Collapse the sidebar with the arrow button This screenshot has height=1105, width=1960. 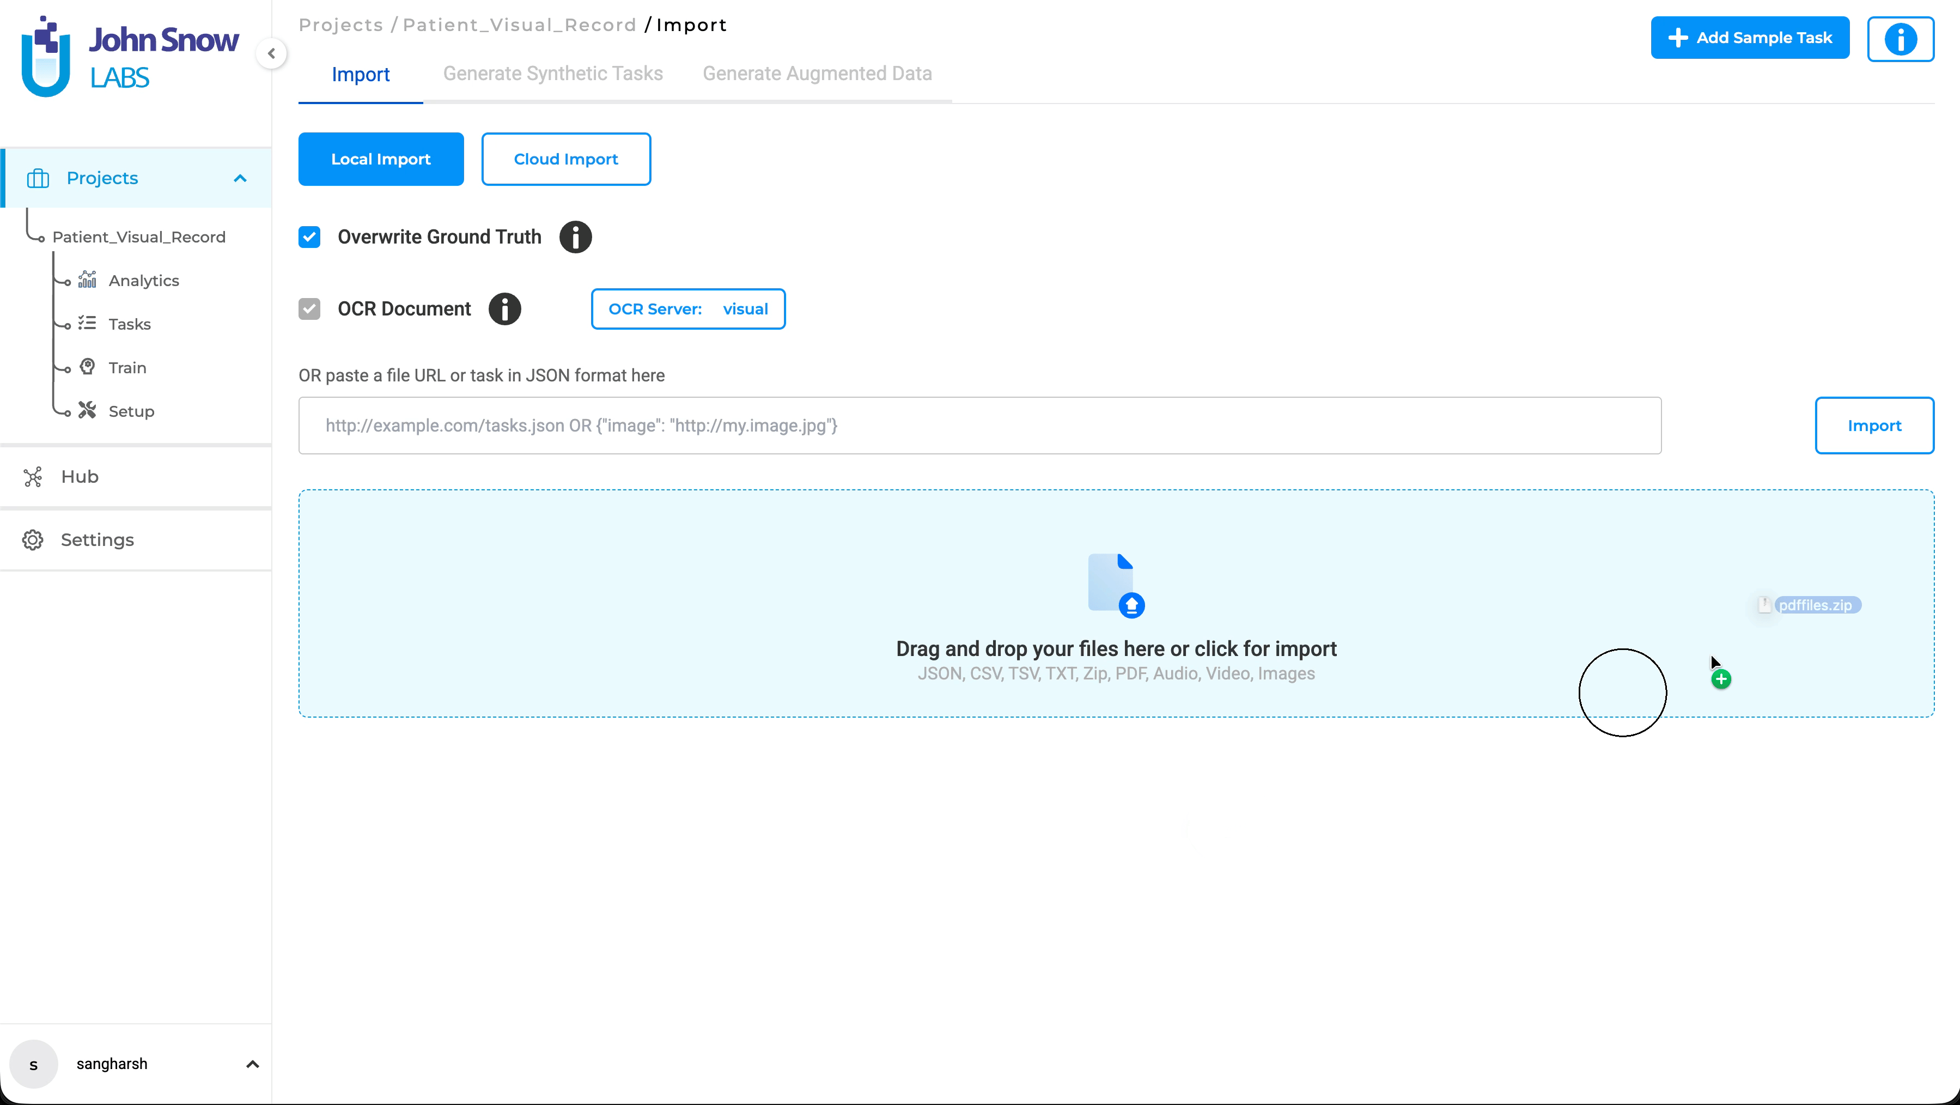coord(271,53)
